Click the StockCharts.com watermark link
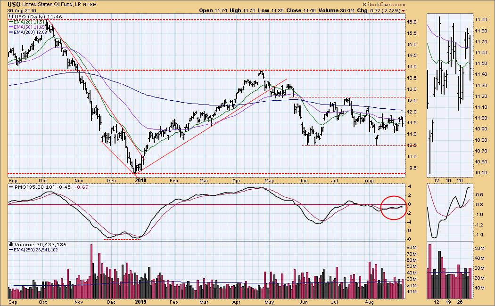 tap(384, 4)
